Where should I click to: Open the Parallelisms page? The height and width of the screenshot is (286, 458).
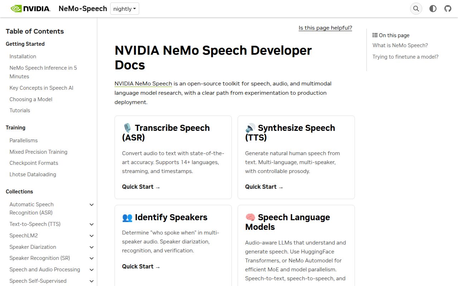[24, 140]
